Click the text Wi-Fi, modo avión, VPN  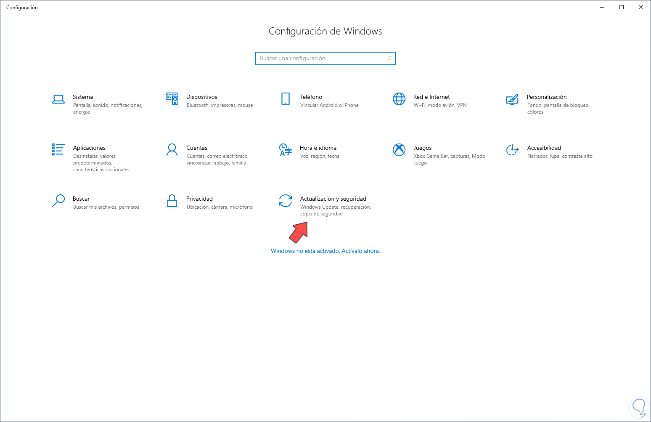point(440,105)
